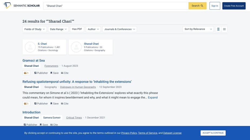Click Accept & Continue button
The width and height of the screenshot is (250, 140).
(x=213, y=133)
